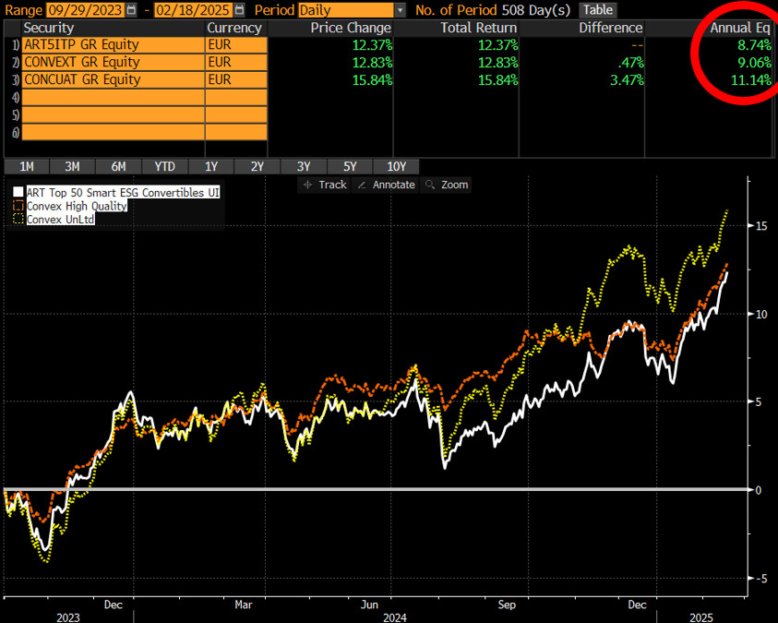Click the 11.14% Annual Eq value
The height and width of the screenshot is (623, 778).
751,80
